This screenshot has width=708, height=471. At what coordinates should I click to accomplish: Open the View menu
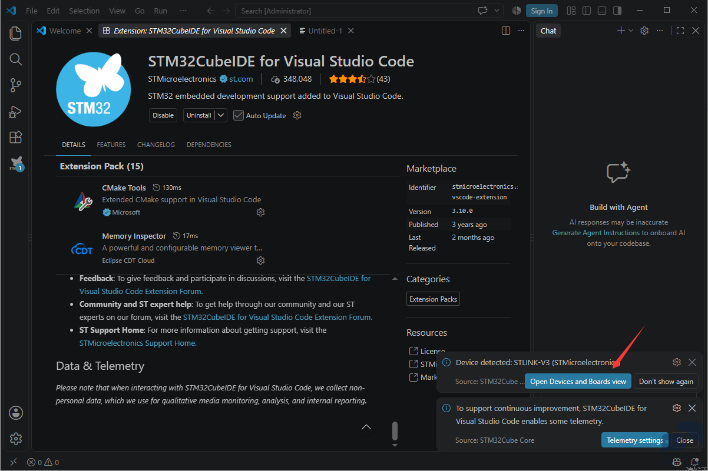click(117, 11)
